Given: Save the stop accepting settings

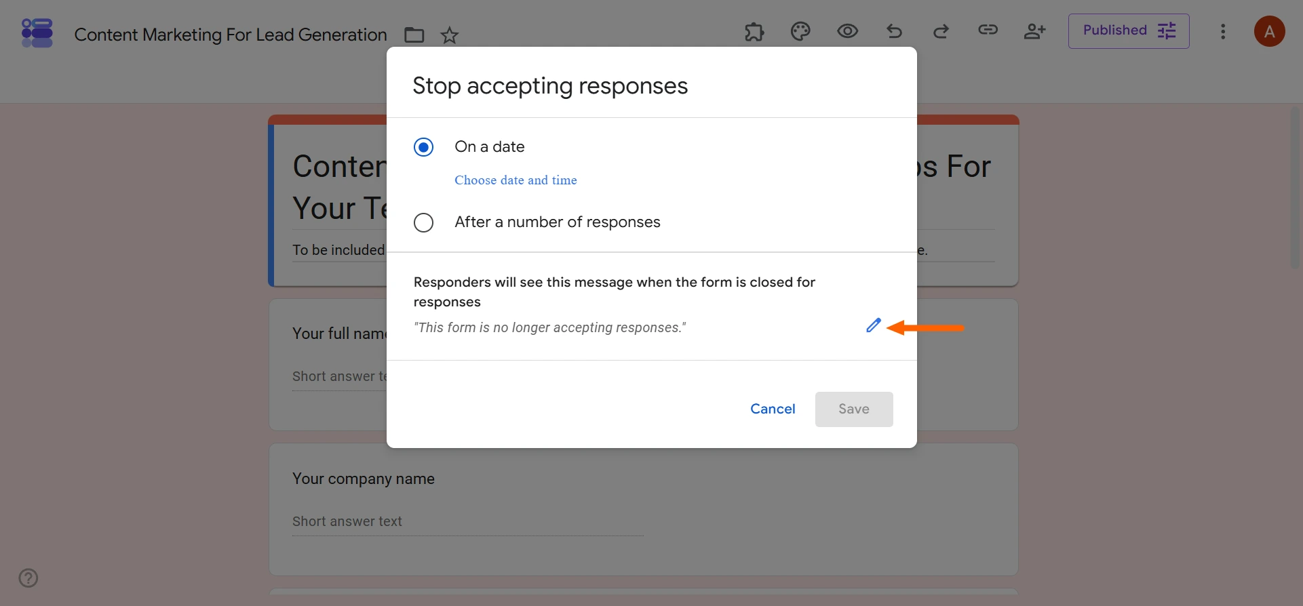Looking at the screenshot, I should 854,409.
